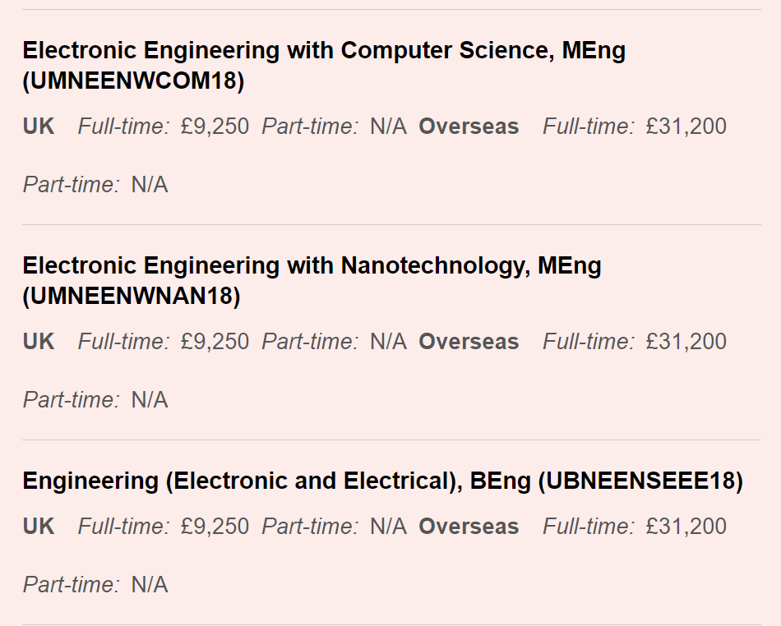The height and width of the screenshot is (626, 781).
Task: Click UK label under BEng Electronic and Electrical
Action: pyautogui.click(x=39, y=527)
